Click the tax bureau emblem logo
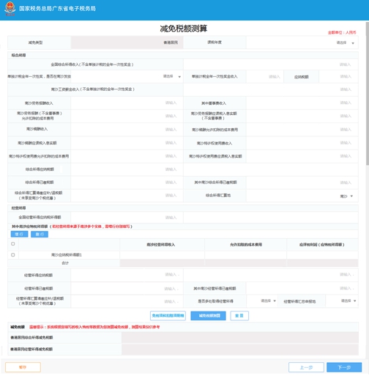369x376 pixels. 10,9
